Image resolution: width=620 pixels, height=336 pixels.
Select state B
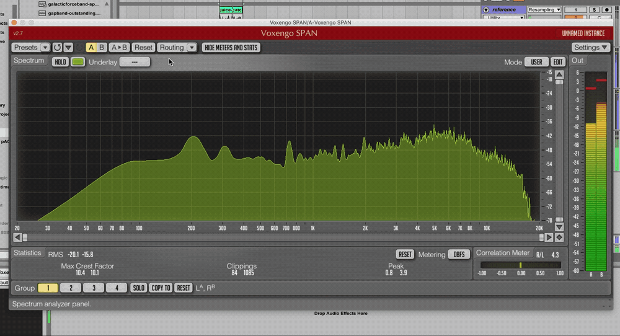coord(102,48)
